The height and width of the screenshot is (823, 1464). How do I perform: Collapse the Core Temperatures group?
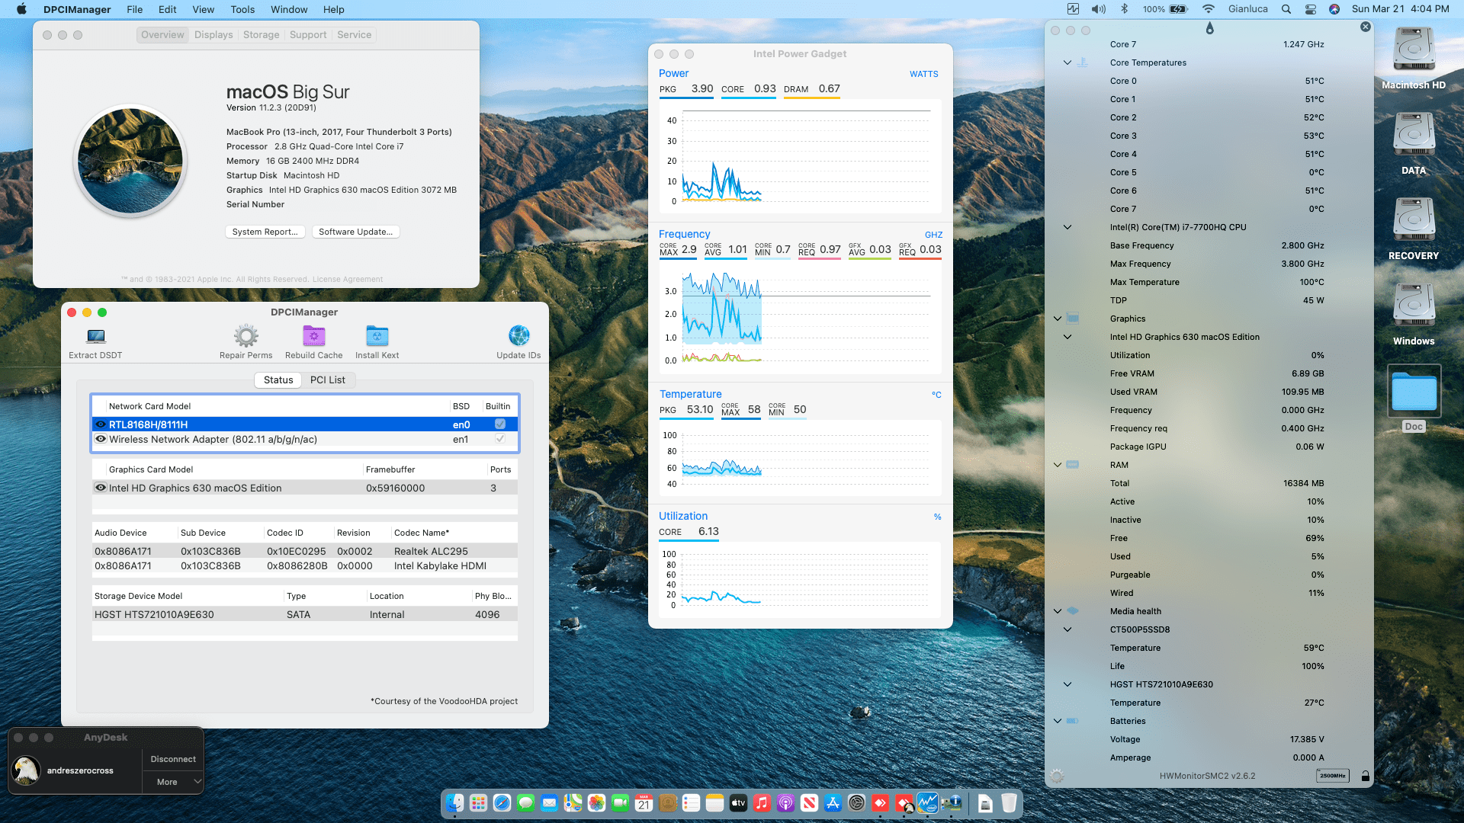(1067, 62)
